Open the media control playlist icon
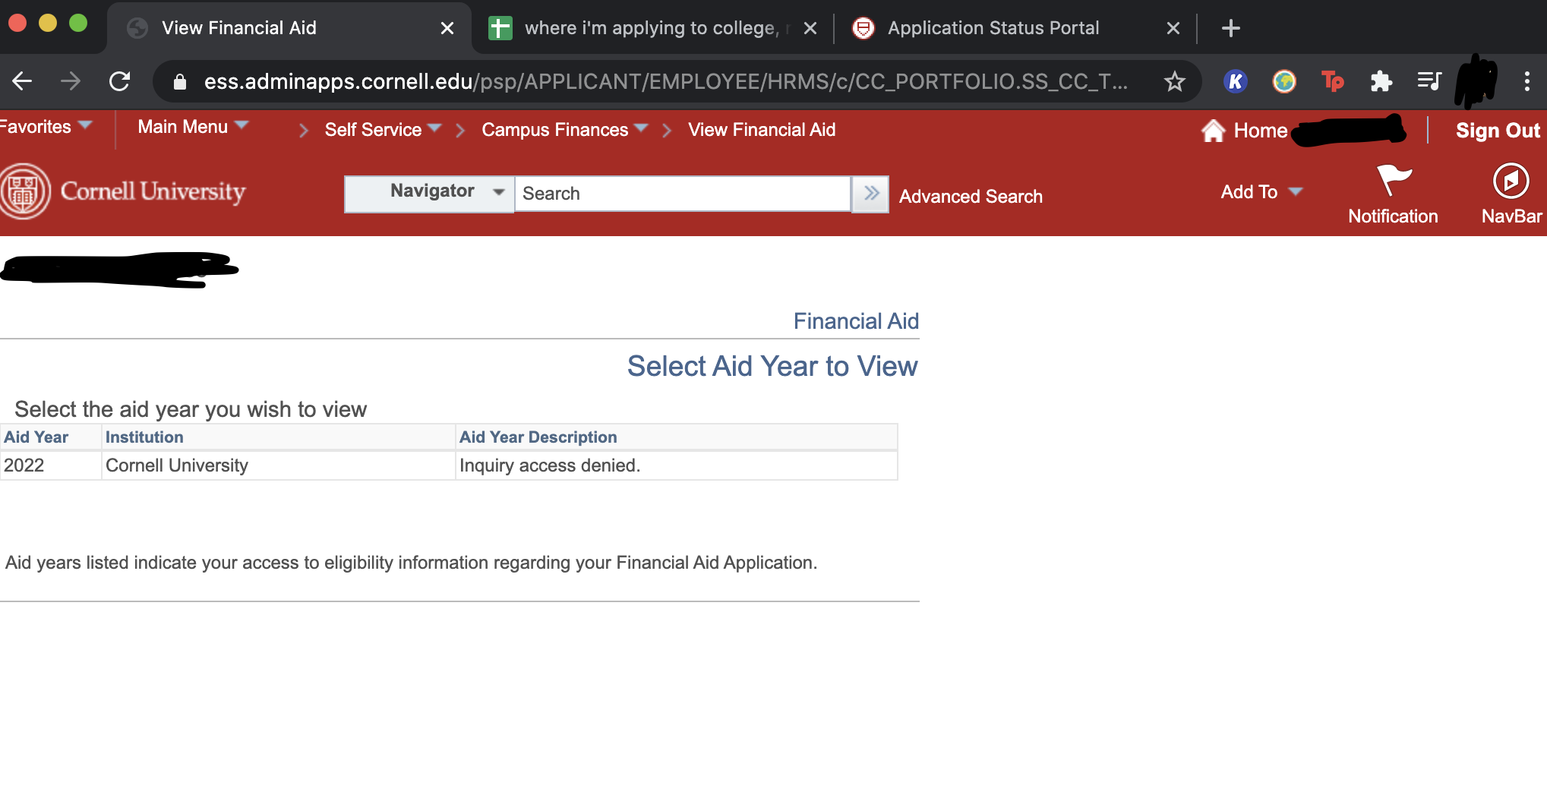 (1429, 81)
